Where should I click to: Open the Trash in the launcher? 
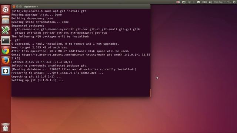[6, 127]
